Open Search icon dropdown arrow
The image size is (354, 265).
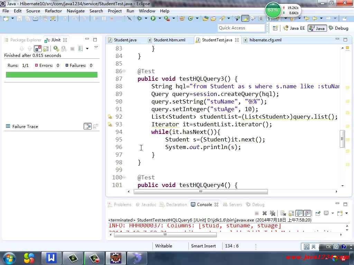click(x=229, y=19)
